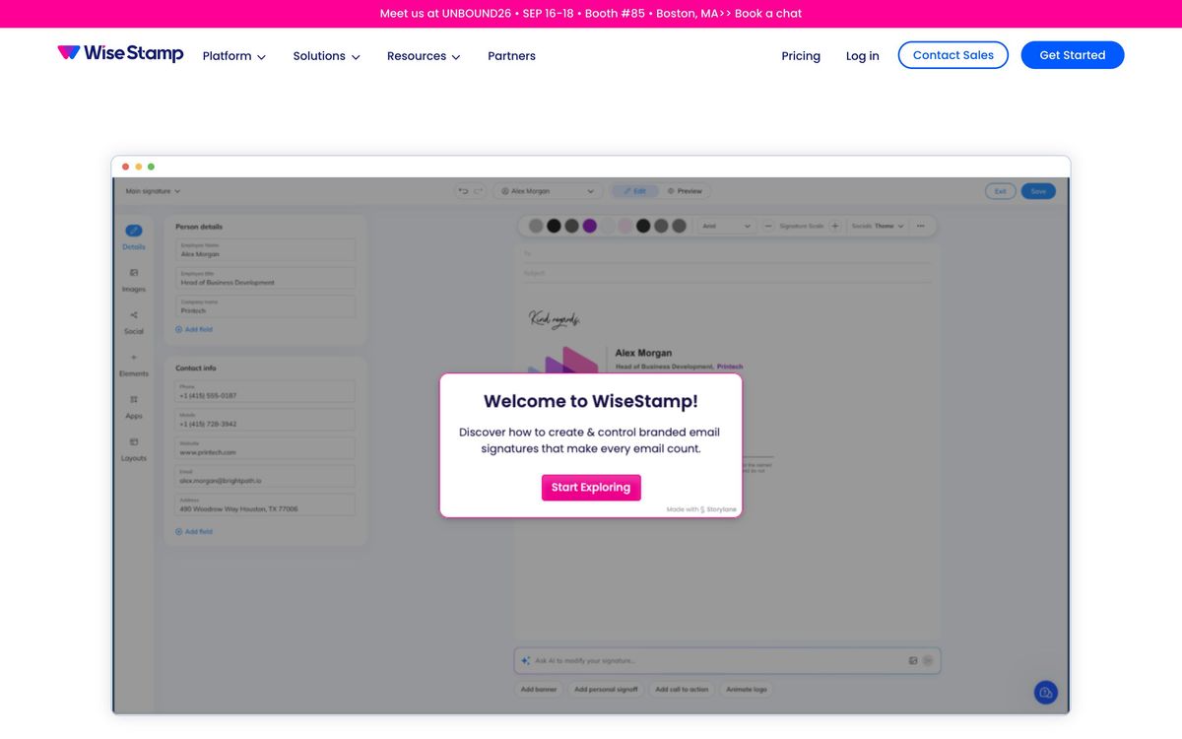Switch to Edit mode tab

click(634, 191)
